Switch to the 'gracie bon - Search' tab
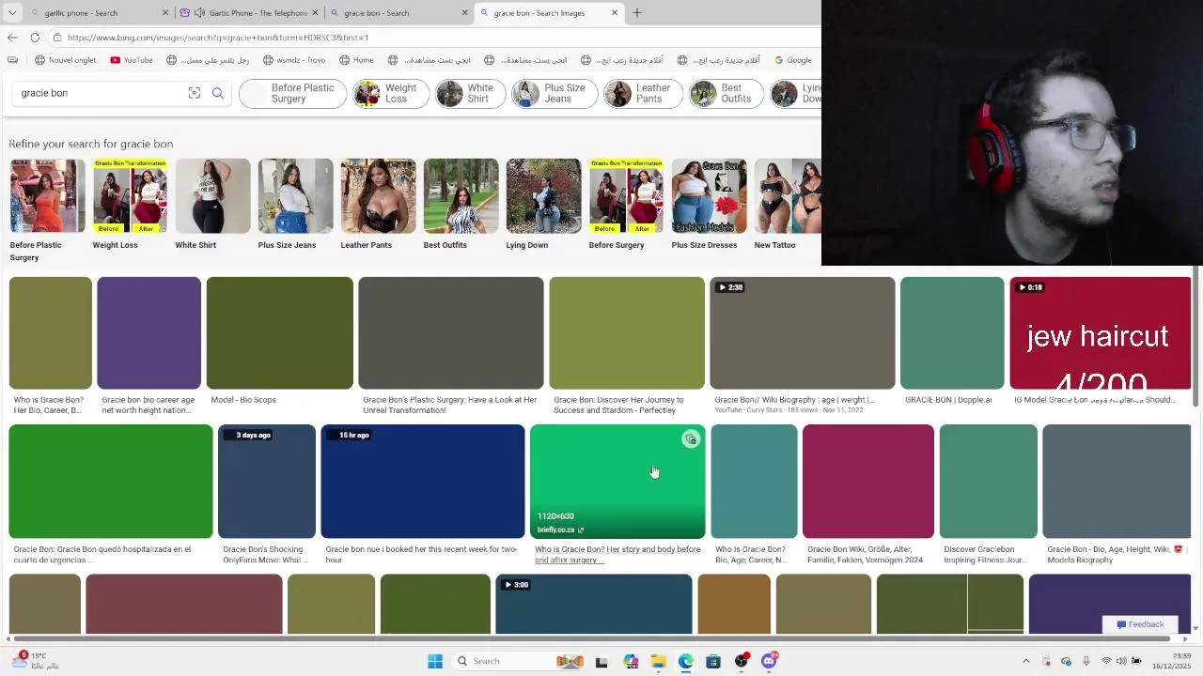1203x676 pixels. coord(398,13)
